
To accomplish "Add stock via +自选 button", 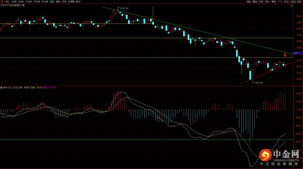I will pyautogui.click(x=293, y=2).
